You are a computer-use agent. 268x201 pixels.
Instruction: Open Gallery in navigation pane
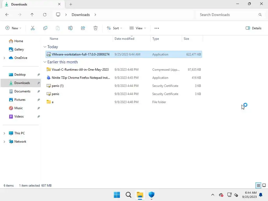click(x=16, y=49)
